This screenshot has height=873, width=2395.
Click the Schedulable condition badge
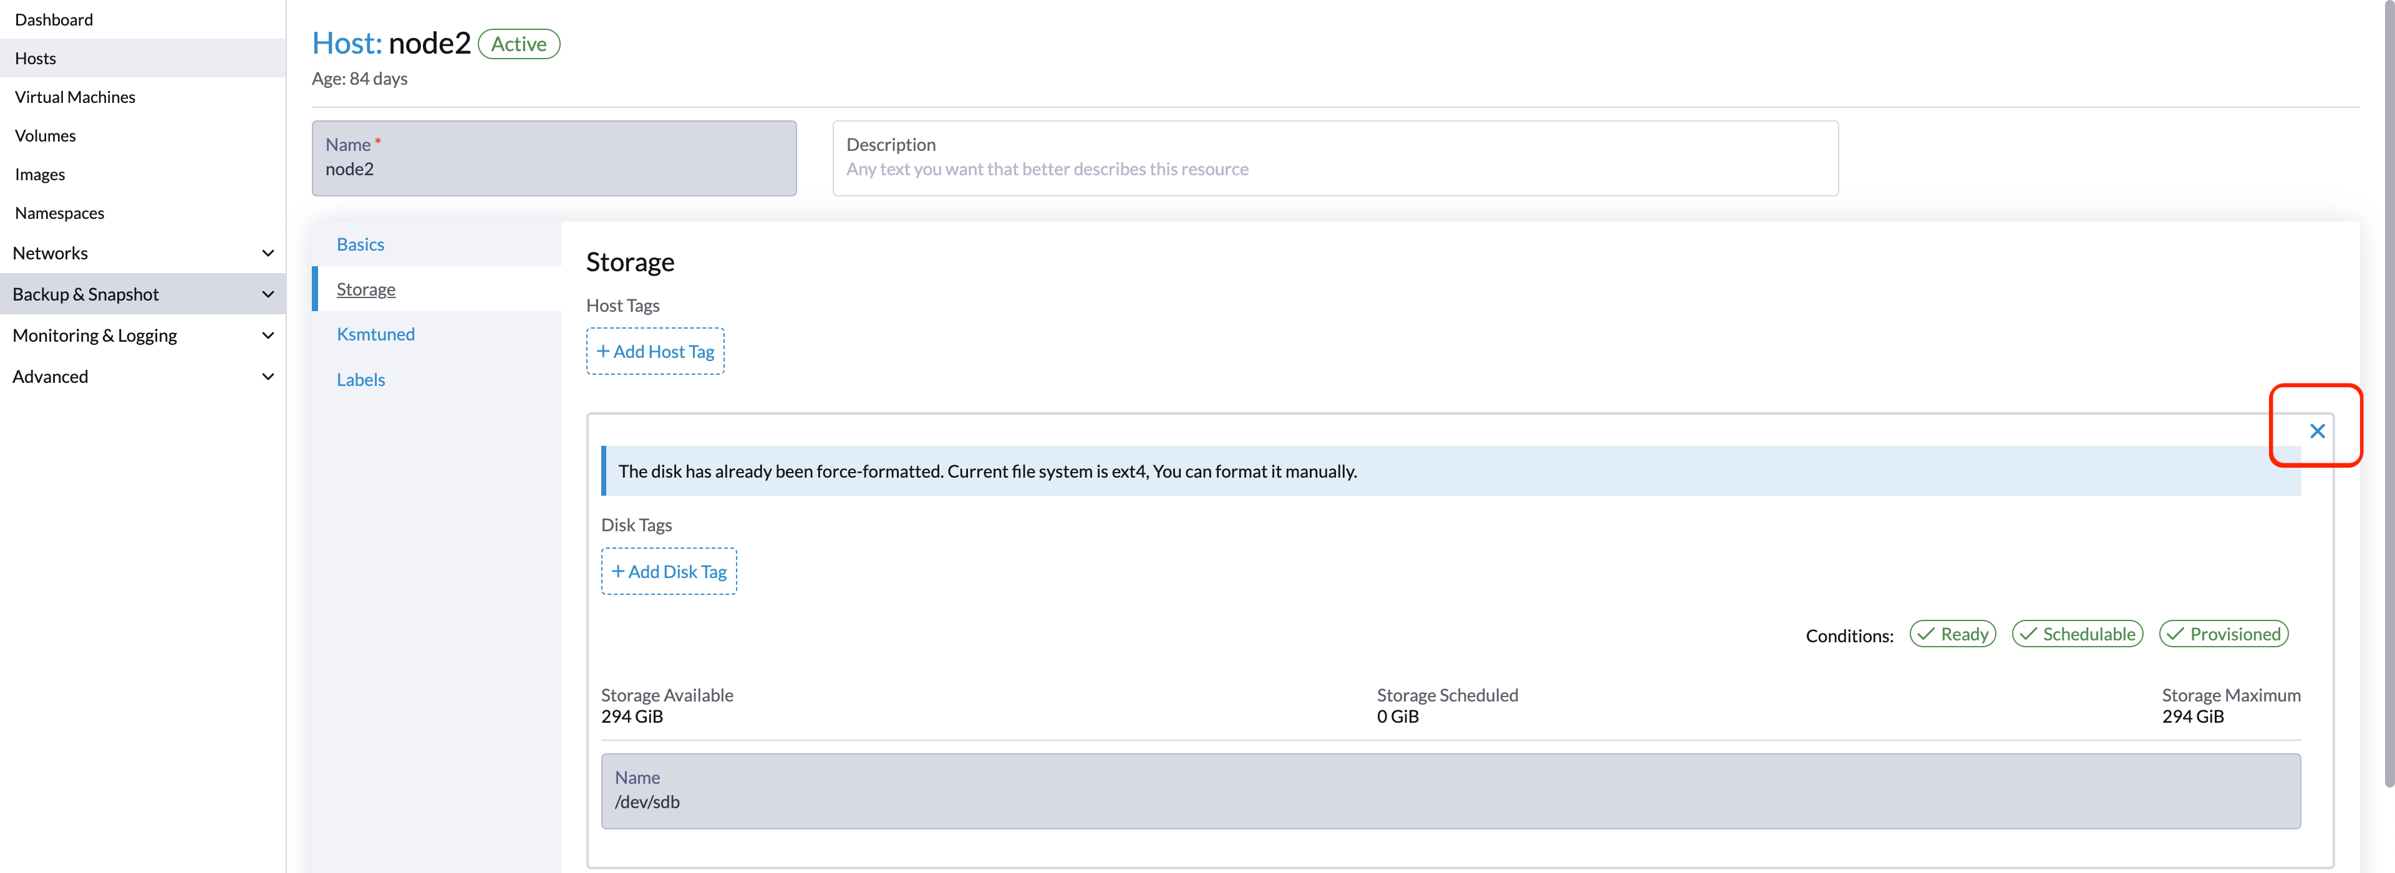pos(2077,634)
